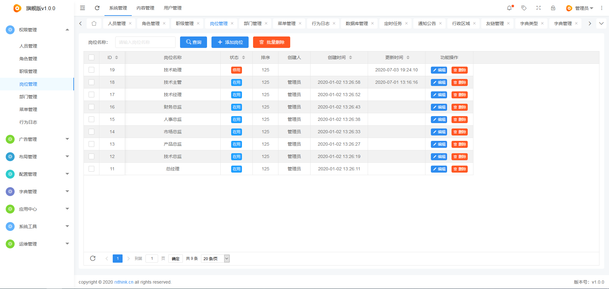Open the tab options chevron dropdown
Viewport: 609px width, 289px height.
[601, 23]
